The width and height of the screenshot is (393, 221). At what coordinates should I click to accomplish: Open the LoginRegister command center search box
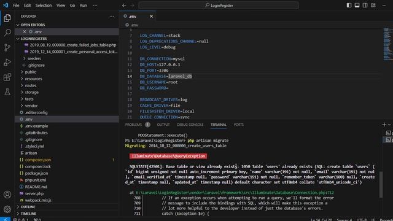(x=219, y=6)
